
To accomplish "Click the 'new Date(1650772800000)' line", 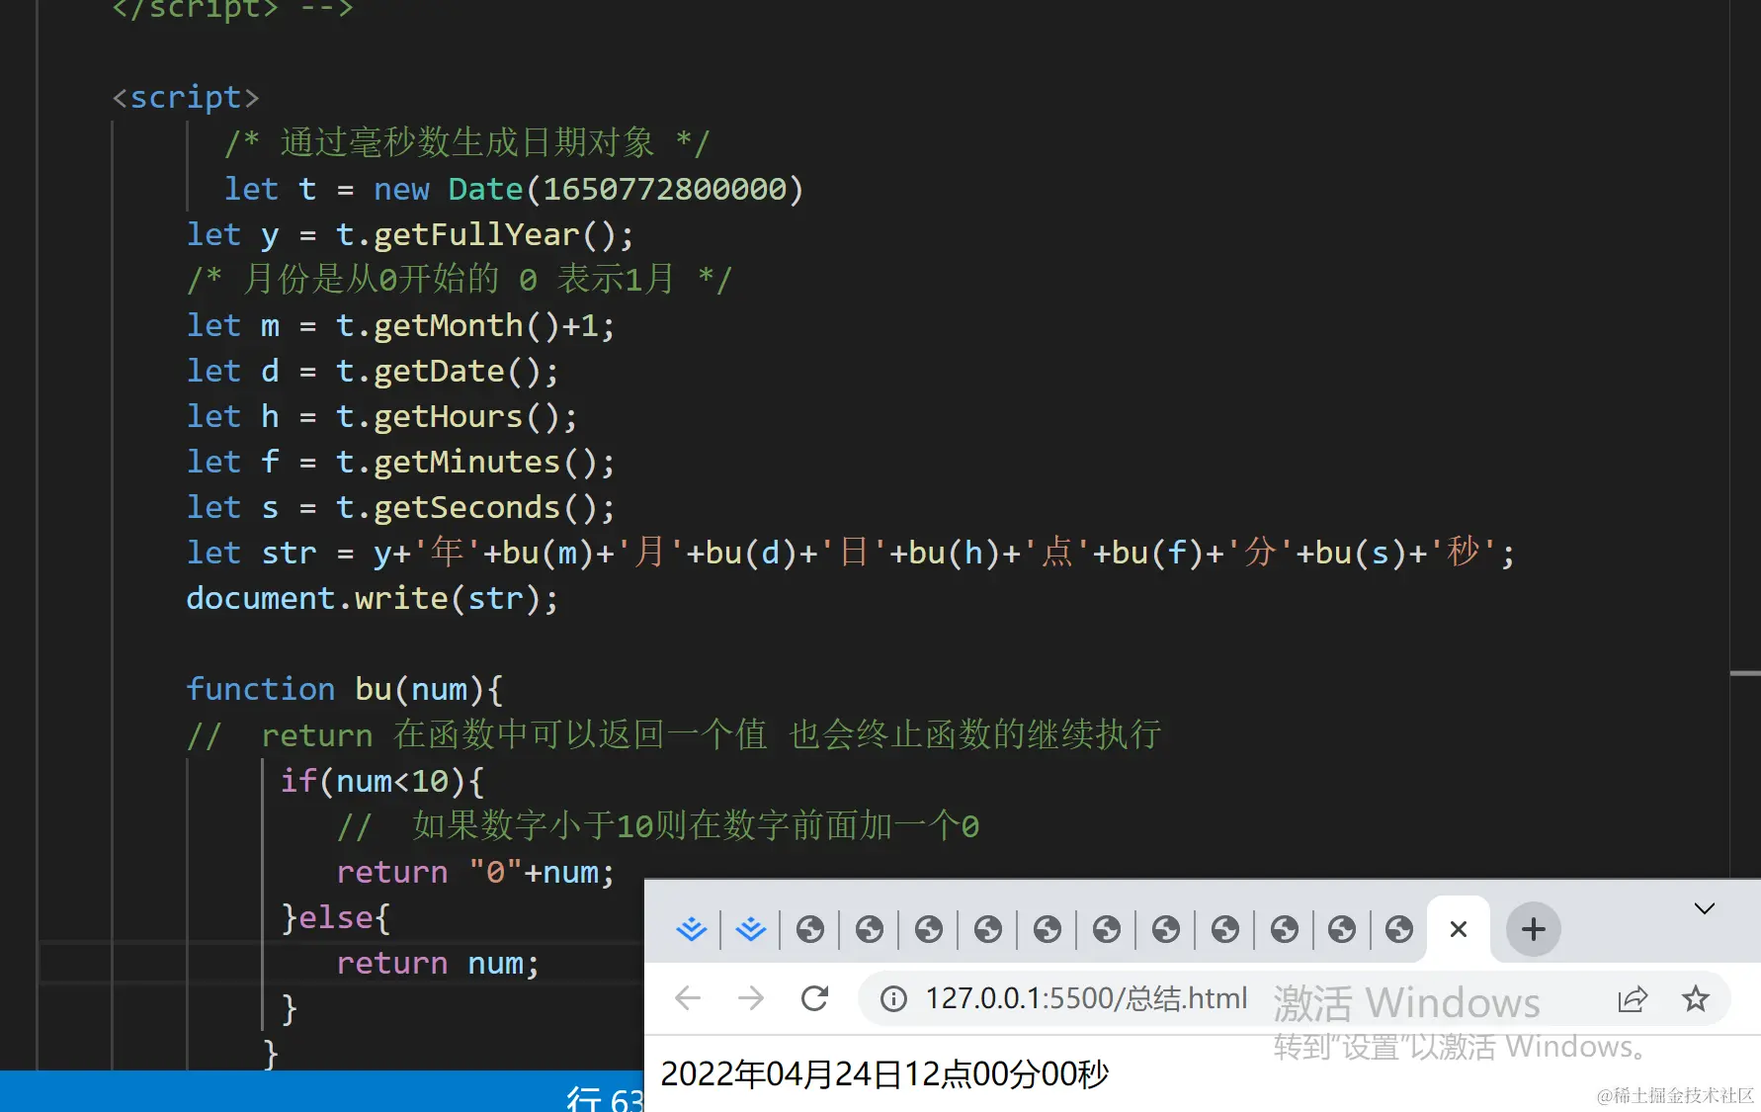I will 514,189.
